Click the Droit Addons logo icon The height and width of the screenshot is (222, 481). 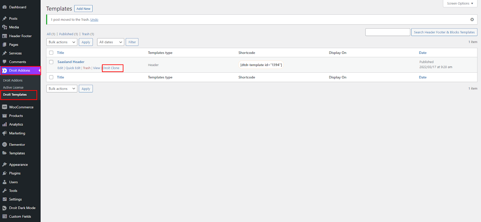[x=5, y=70]
